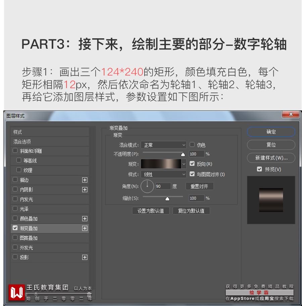Enable the 投影 checkbox
Screen dimensions: 302x306
point(15,257)
